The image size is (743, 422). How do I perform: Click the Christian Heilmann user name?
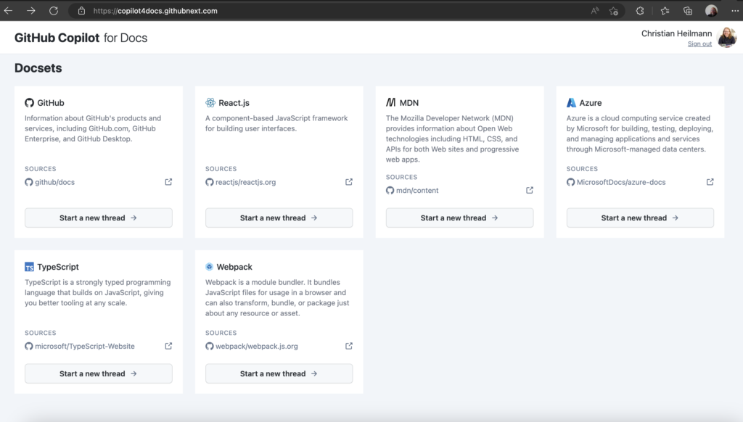click(x=676, y=33)
